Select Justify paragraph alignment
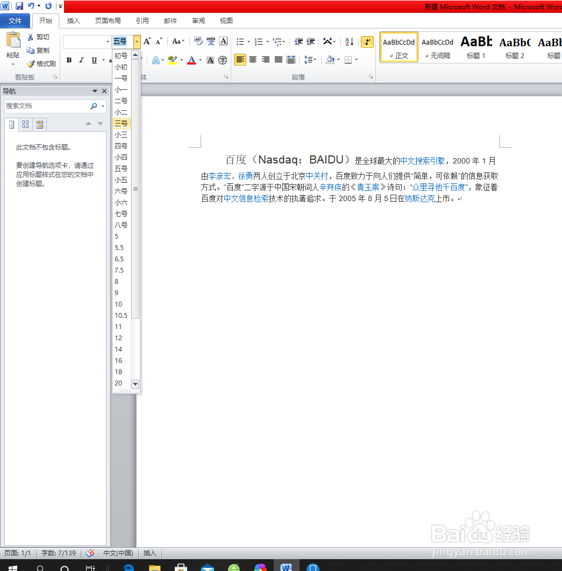The height and width of the screenshot is (571, 562). tap(278, 59)
